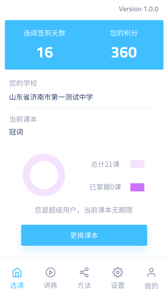
Task: Tap the 讲练 play icon
Action: click(50, 272)
